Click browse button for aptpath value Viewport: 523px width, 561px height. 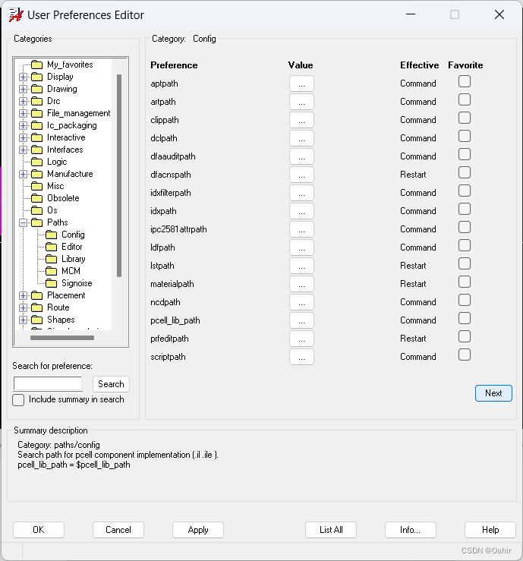[x=301, y=84]
